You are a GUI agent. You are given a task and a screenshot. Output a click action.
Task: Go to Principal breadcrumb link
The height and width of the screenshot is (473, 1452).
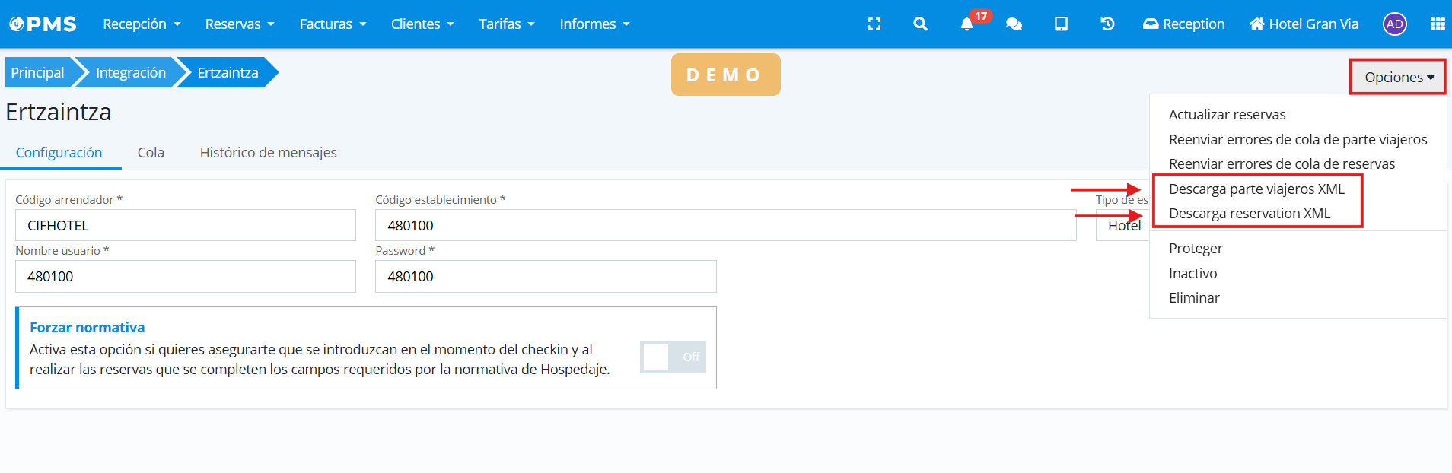tap(38, 73)
